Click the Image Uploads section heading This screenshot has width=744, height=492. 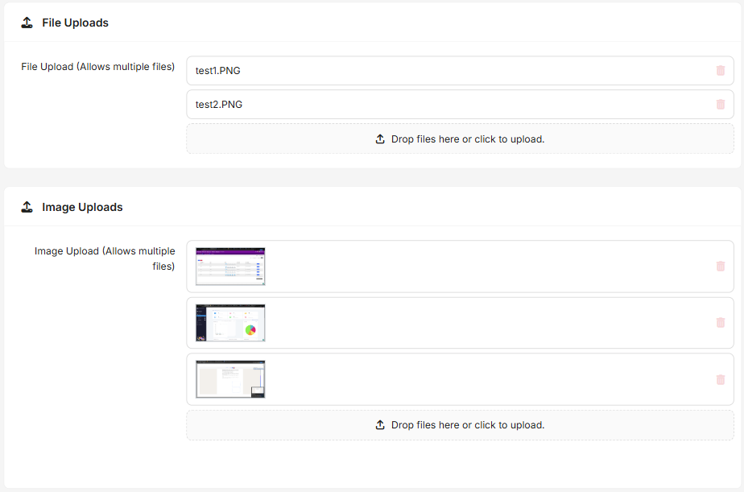pos(82,208)
